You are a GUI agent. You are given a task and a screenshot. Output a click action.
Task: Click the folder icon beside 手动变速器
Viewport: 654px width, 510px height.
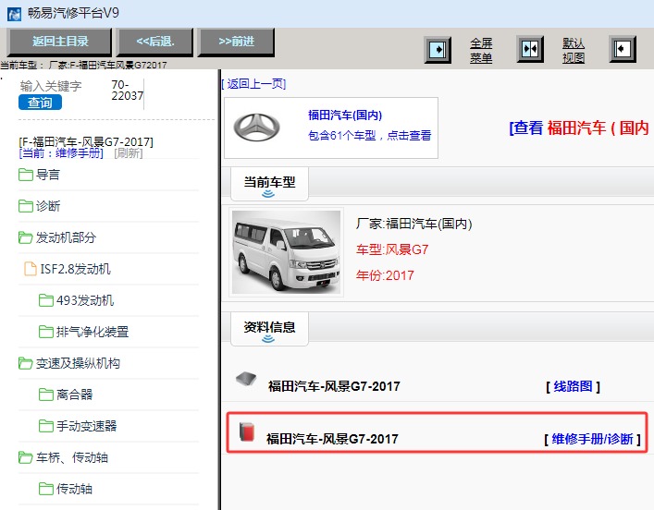46,426
